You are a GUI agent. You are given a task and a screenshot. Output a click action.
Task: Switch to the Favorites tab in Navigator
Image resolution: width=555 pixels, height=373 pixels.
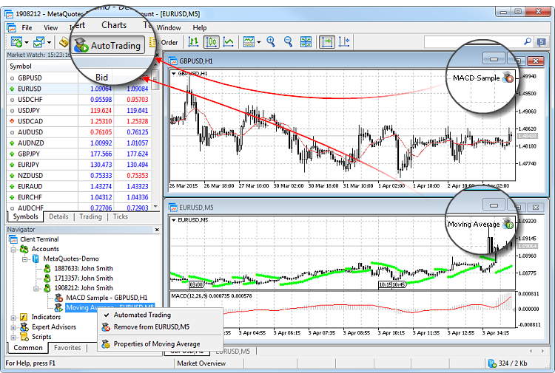(67, 347)
